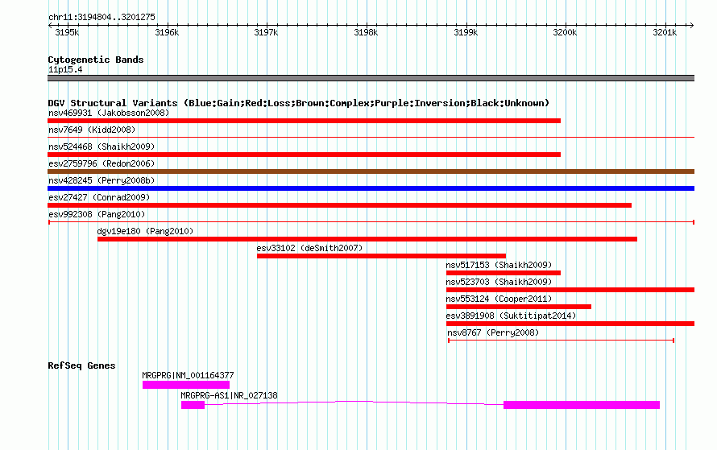Select the nsv524468 red loss bar
Viewport: 717px width, 450px height.
pyautogui.click(x=304, y=155)
